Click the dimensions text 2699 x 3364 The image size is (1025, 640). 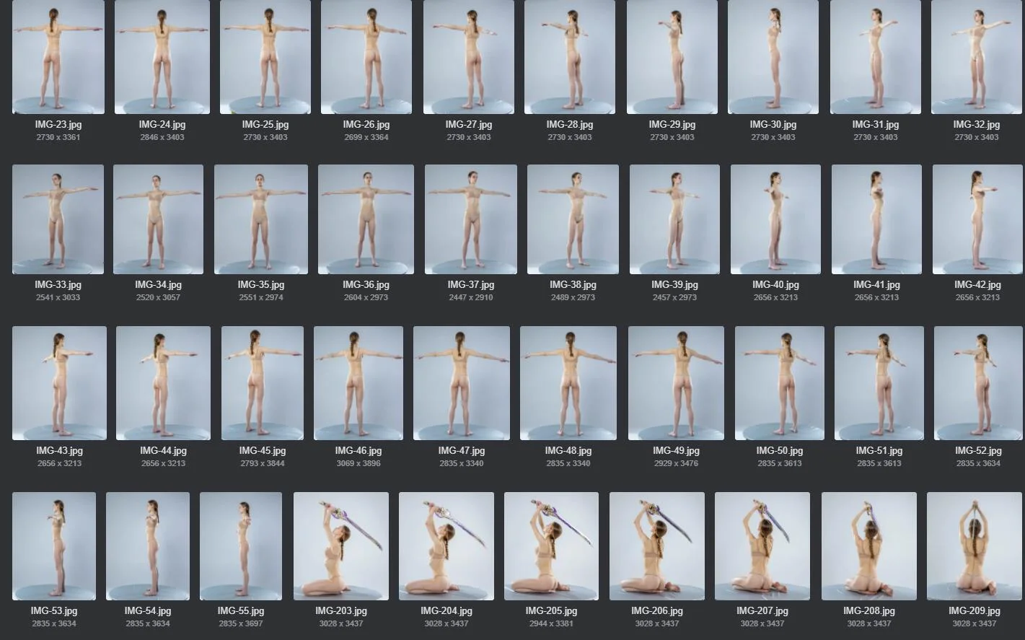pyautogui.click(x=366, y=137)
